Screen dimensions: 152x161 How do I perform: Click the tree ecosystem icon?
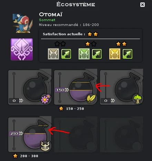tap(138, 99)
